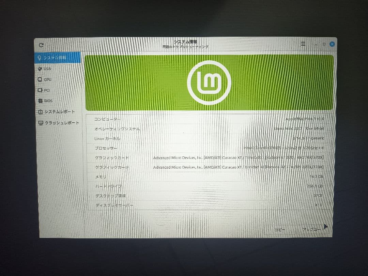Click the Intel Xeon CPU E5-1620 v2 value
This screenshot has height=276, width=368.
pyautogui.click(x=283, y=148)
